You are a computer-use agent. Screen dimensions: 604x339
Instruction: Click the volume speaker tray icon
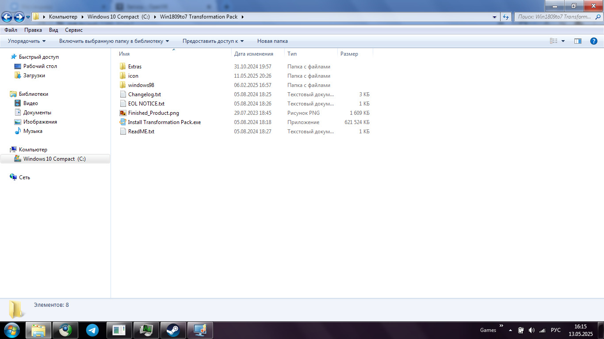(531, 330)
